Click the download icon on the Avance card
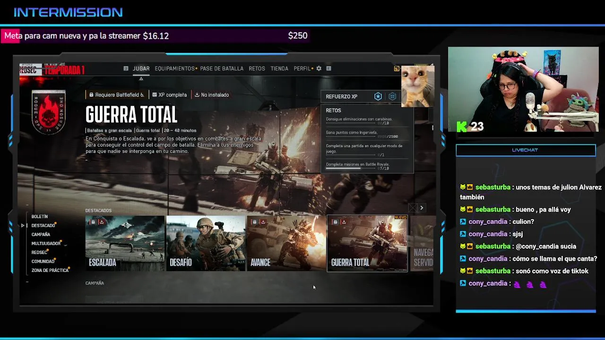The width and height of the screenshot is (605, 340). pyautogui.click(x=263, y=222)
